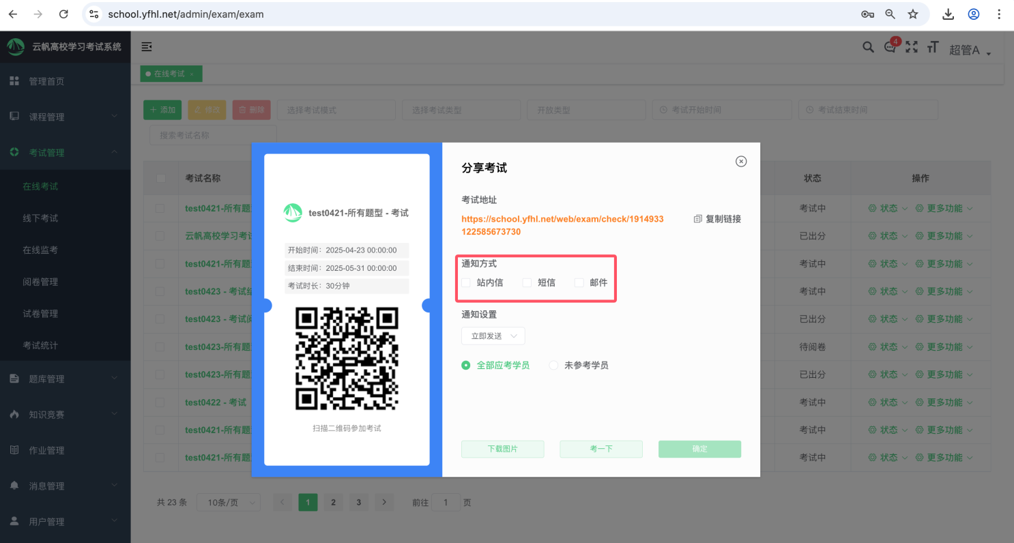Viewport: 1014px width, 543px height.
Task: Open the 选择考试类型 dropdown
Action: pyautogui.click(x=461, y=110)
